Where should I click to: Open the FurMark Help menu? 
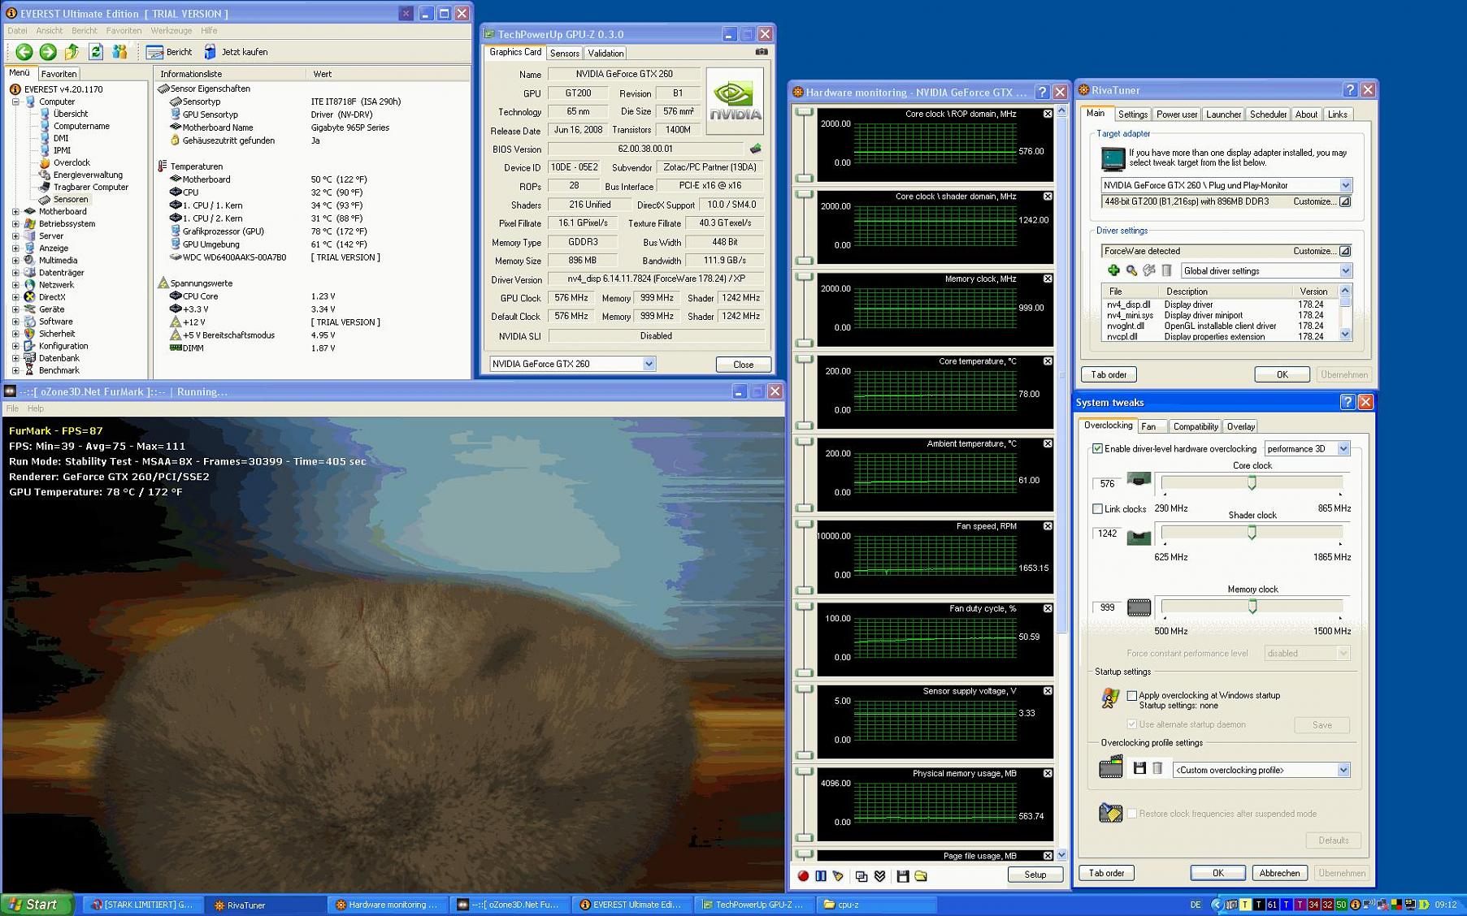coord(35,408)
